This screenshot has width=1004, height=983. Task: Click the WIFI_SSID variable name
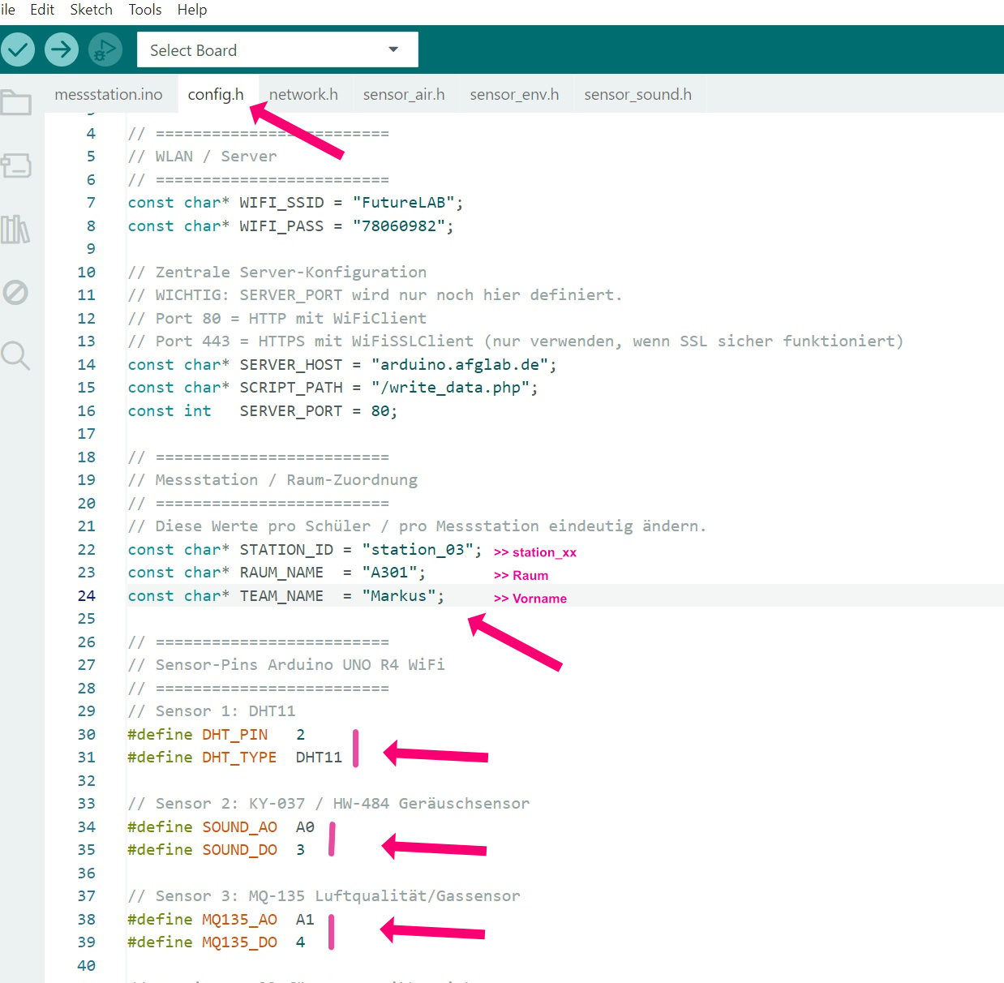click(x=281, y=203)
